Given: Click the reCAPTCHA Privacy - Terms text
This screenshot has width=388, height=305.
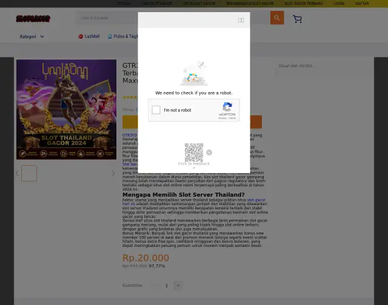Looking at the screenshot, I should click(x=227, y=118).
